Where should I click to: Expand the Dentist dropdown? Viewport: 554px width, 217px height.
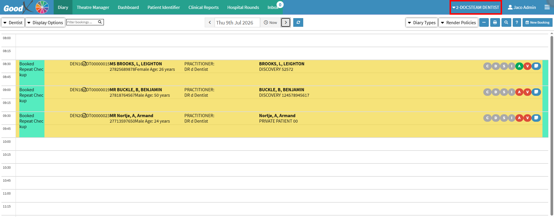[x=13, y=22]
